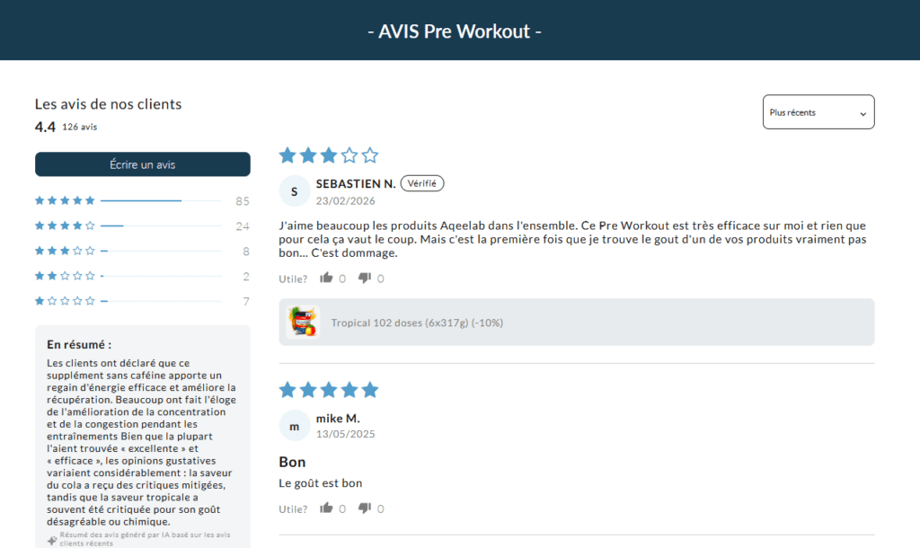920x548 pixels.
Task: Click the 'Écrire un avis' button
Action: coord(142,164)
